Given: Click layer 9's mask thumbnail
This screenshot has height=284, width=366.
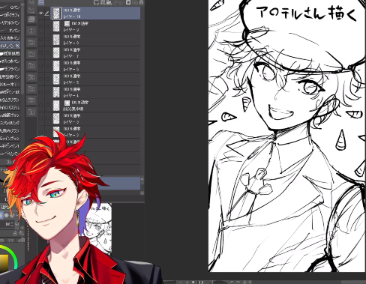Looking at the screenshot, I should (67, 24).
